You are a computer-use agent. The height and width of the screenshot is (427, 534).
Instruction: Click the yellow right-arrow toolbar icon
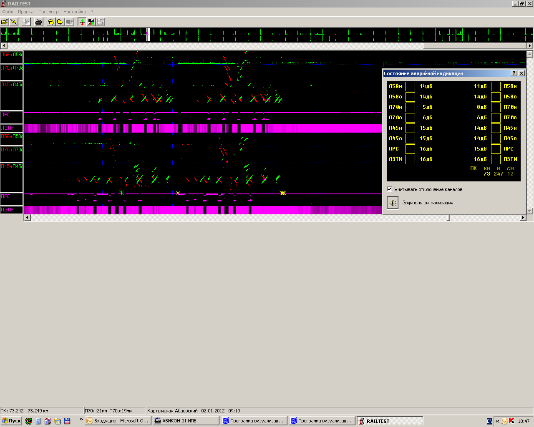(60, 22)
